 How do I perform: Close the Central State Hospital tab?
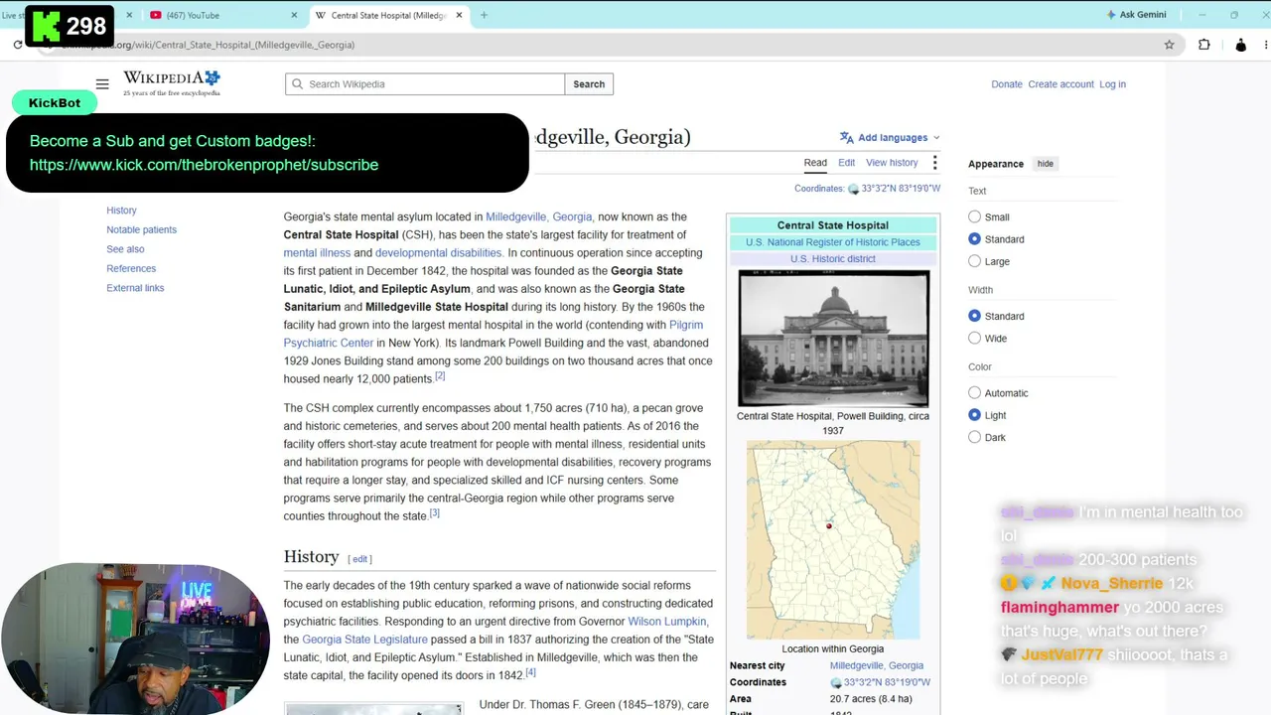click(x=460, y=15)
